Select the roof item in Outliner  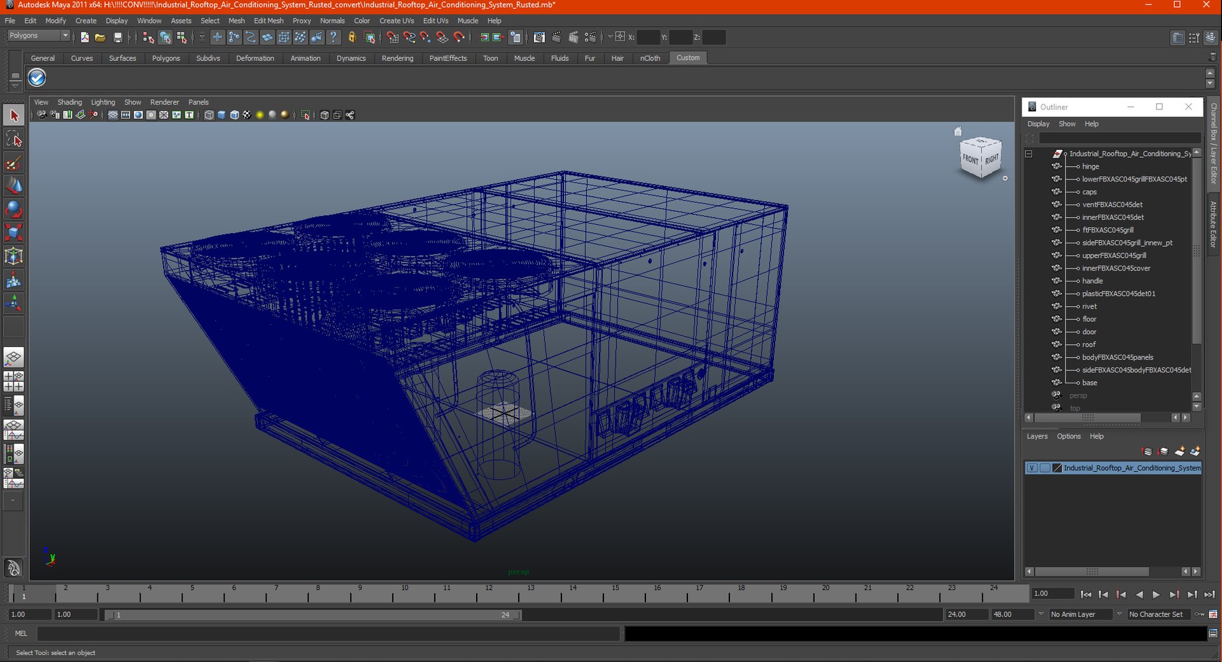1089,344
